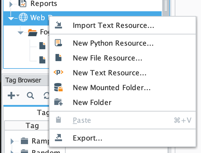Choose New Mounted Folder from context menu
This screenshot has height=153, width=201.
click(x=112, y=88)
